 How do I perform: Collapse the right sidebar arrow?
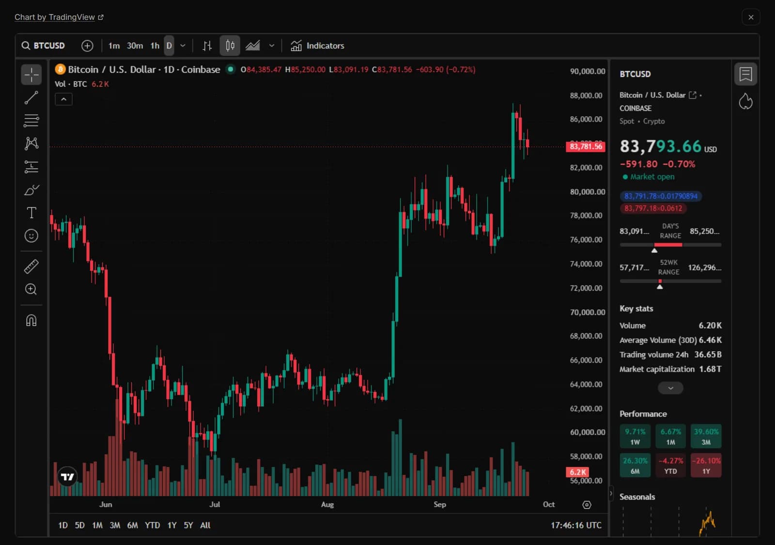611,494
